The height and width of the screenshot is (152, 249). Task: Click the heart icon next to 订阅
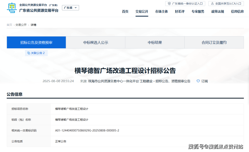[x=198, y=81]
